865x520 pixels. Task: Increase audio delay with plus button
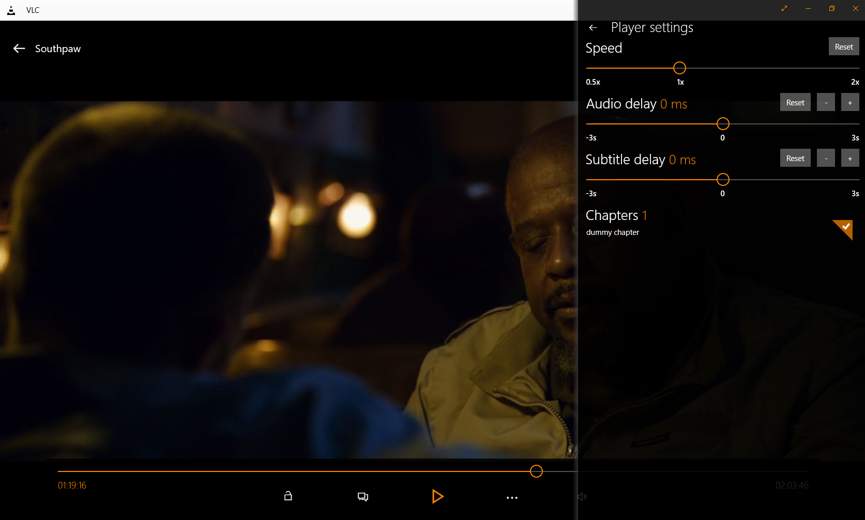(850, 102)
